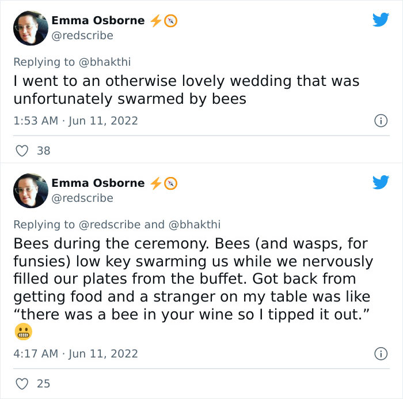This screenshot has width=403, height=399.
Task: Click the 25 likes count
Action: pyautogui.click(x=43, y=383)
